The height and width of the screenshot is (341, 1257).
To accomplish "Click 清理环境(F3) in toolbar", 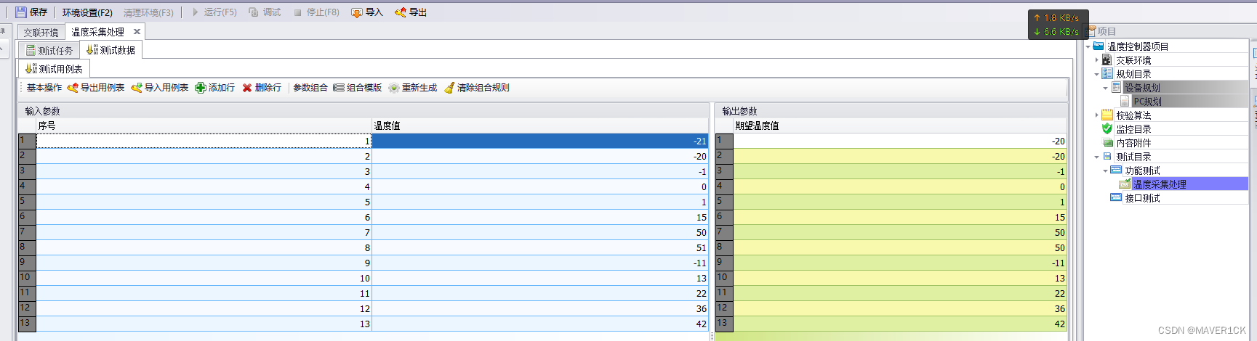I will (148, 12).
